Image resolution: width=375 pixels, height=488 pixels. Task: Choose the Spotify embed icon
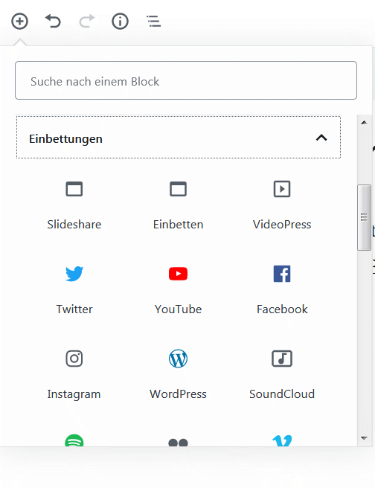74,440
